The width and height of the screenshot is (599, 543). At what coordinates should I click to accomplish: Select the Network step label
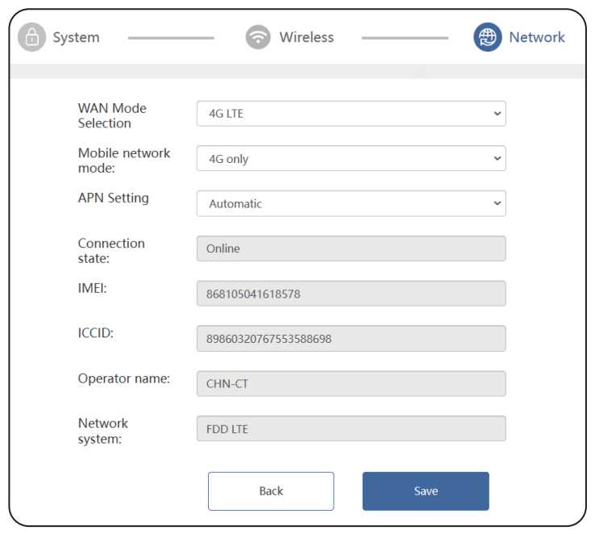[x=537, y=37]
